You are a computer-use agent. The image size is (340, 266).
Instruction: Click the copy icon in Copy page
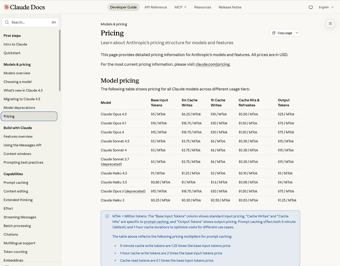click(274, 33)
